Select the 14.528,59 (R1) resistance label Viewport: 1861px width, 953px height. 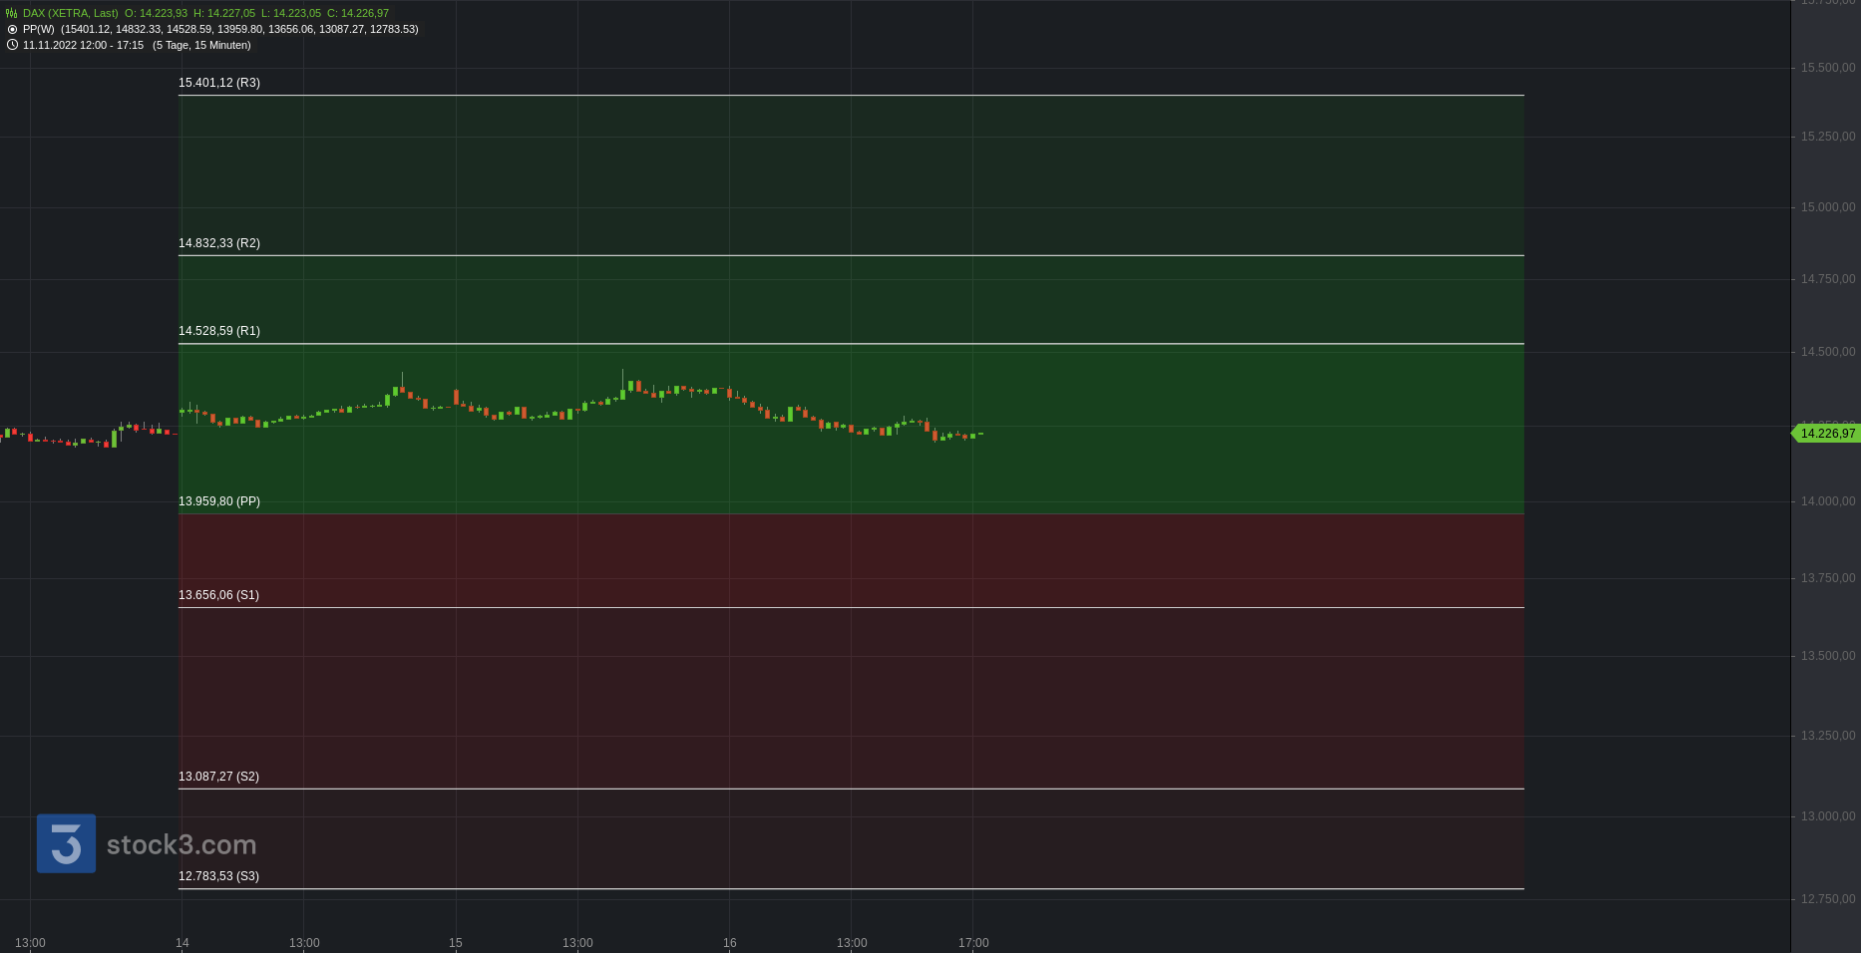click(218, 331)
